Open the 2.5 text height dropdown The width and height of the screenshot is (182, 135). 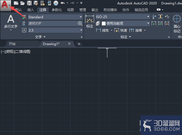(x=55, y=30)
